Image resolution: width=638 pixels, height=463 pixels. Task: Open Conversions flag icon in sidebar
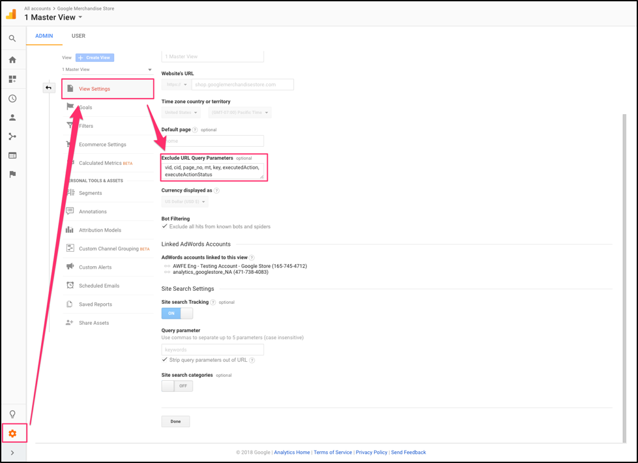12,174
